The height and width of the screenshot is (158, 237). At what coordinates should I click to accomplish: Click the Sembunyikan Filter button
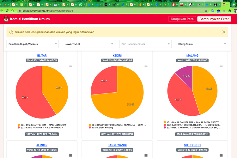214,19
